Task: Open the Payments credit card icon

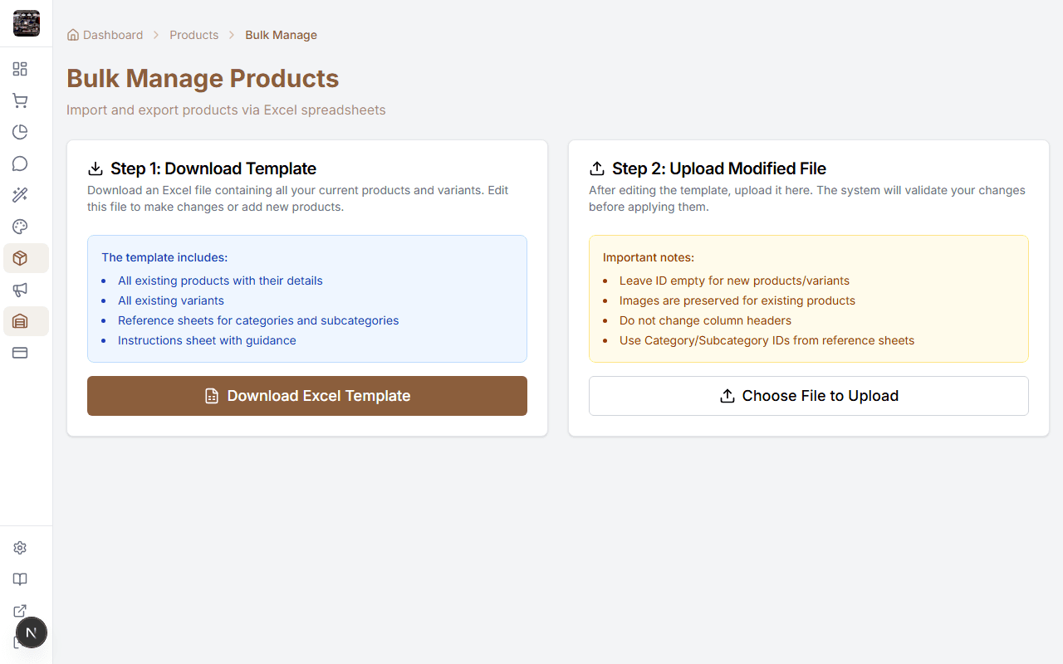Action: (20, 353)
